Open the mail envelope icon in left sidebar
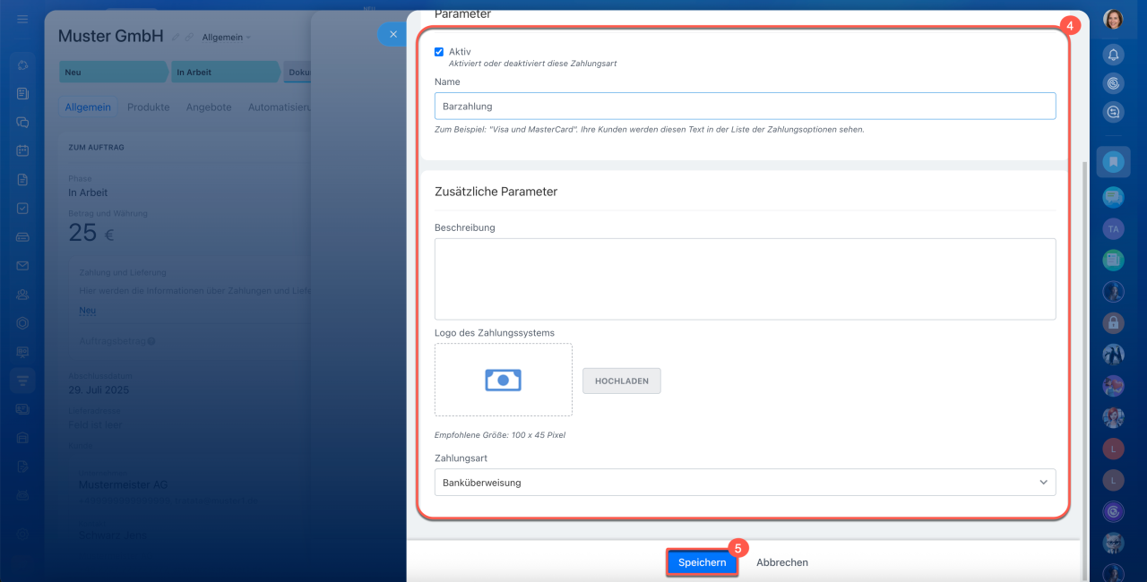This screenshot has width=1147, height=582. click(22, 265)
